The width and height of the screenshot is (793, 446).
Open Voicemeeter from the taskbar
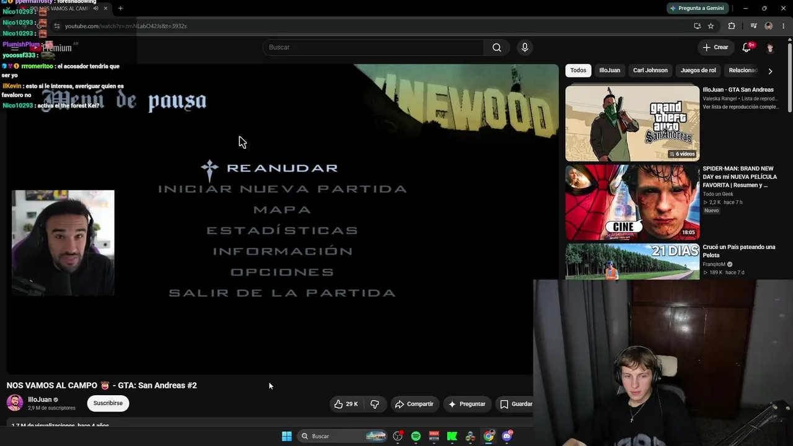pos(434,436)
